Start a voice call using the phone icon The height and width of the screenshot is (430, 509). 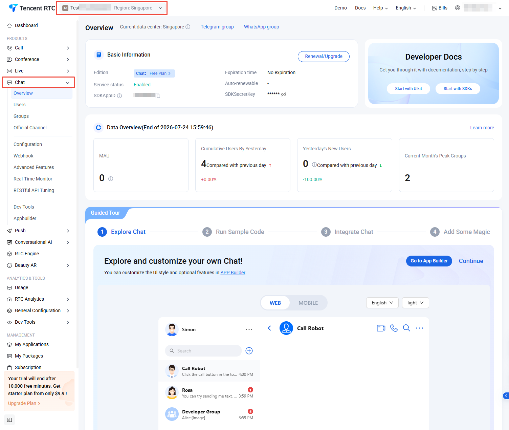pos(394,328)
